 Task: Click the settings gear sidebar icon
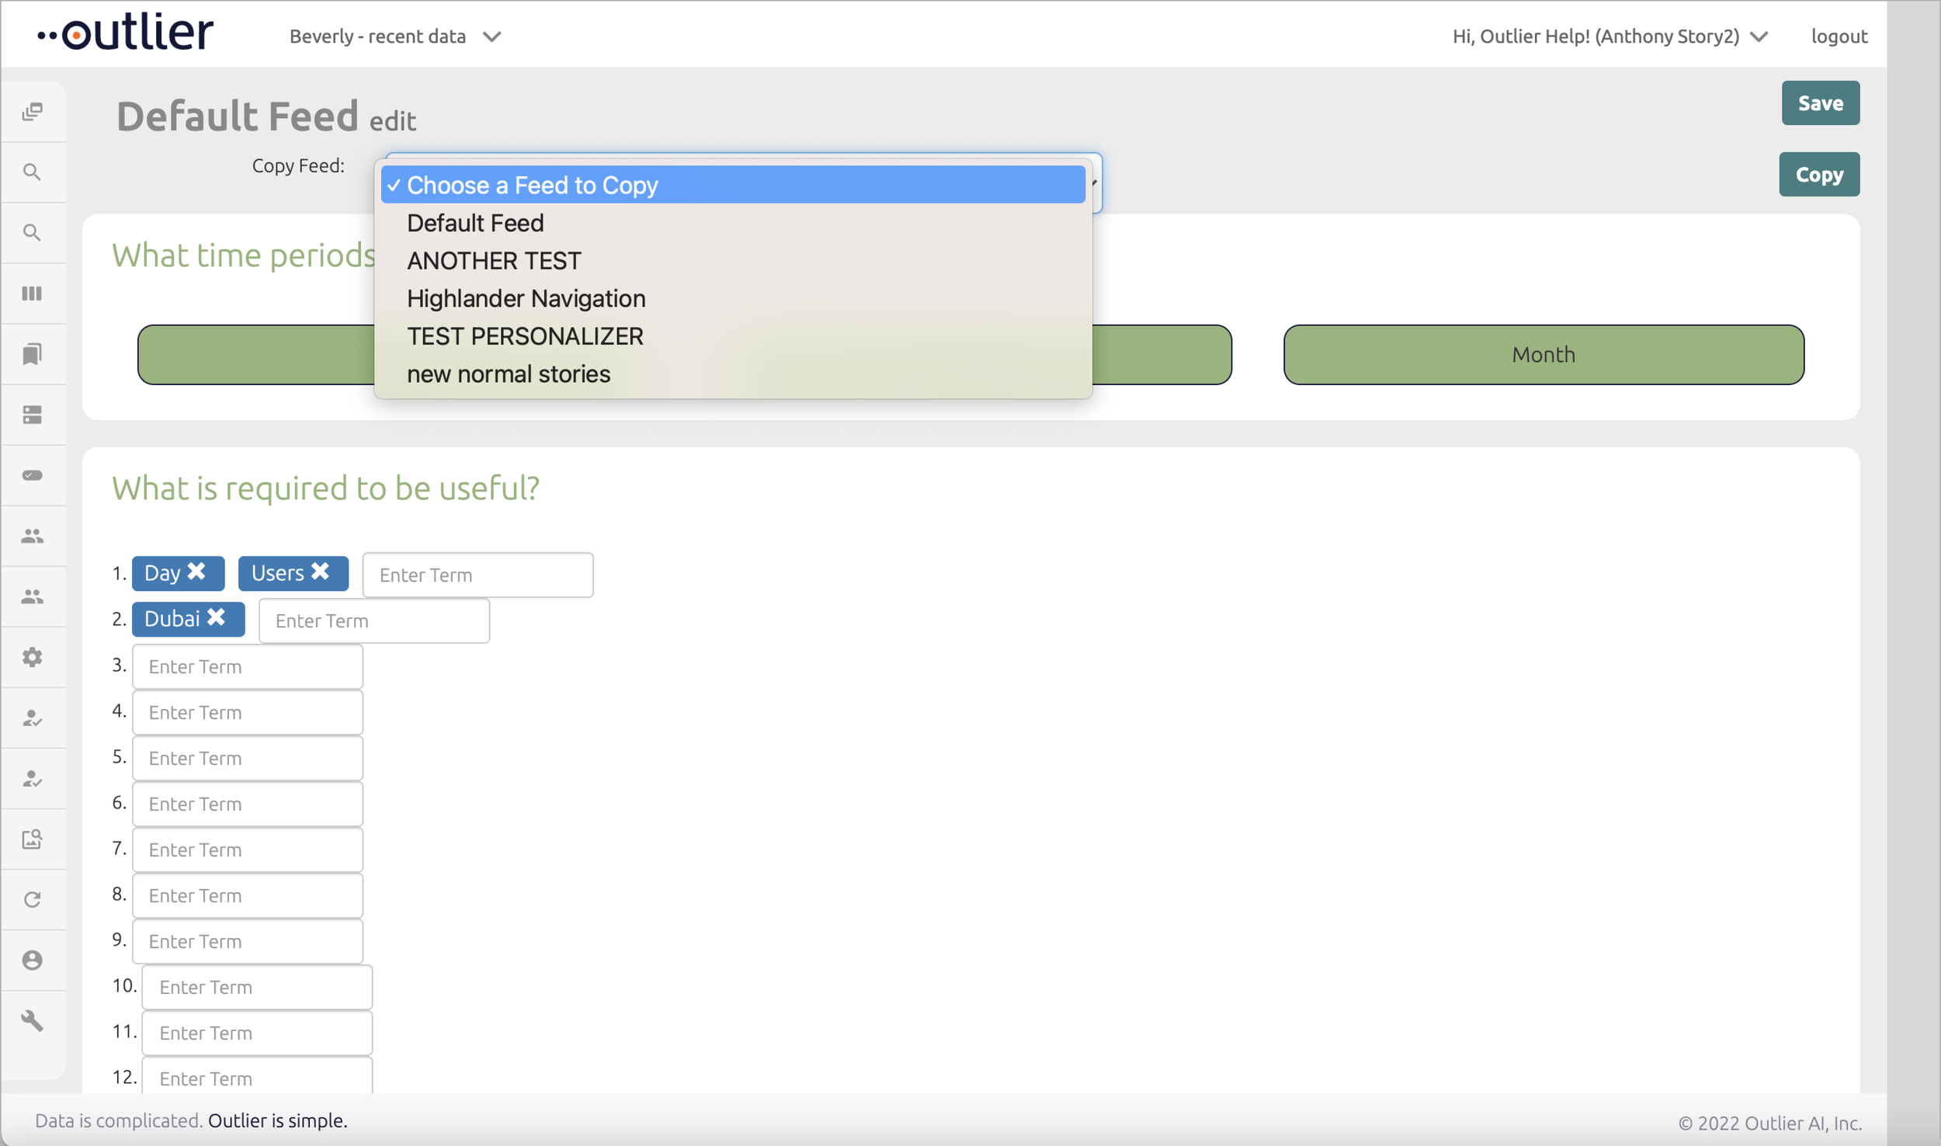[x=32, y=658]
